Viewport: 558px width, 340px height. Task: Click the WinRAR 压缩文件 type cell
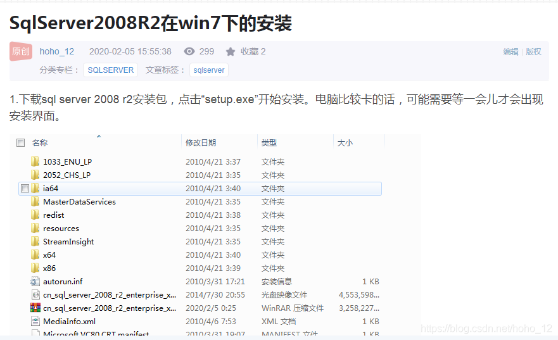click(x=293, y=308)
